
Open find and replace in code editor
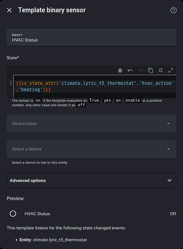point(161,70)
